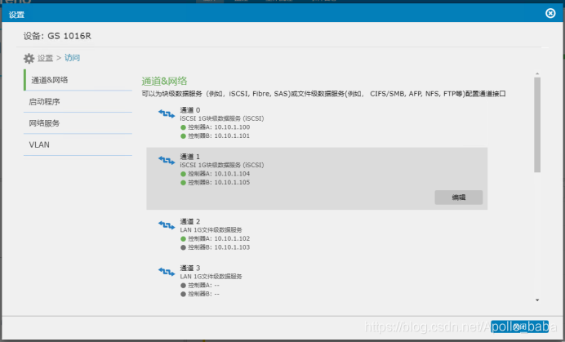Click controller B address 10.10.1.101
565x342 pixels.
pyautogui.click(x=232, y=135)
